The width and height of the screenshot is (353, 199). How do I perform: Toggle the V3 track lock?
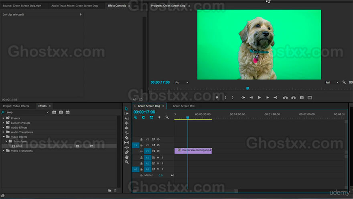(x=141, y=140)
